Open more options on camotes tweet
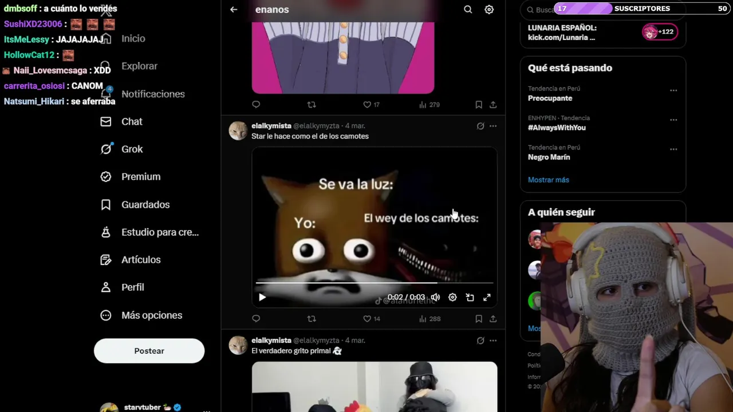Screen dimensions: 733x412 [493, 126]
